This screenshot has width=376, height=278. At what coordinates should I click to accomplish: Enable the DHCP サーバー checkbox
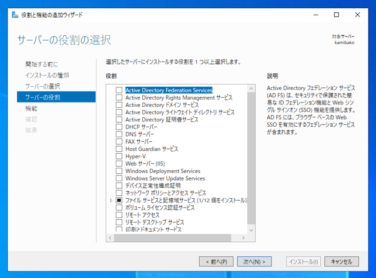[x=119, y=127]
